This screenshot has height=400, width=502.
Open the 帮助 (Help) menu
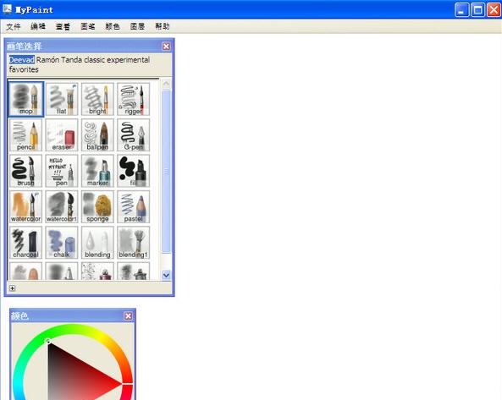pos(163,26)
